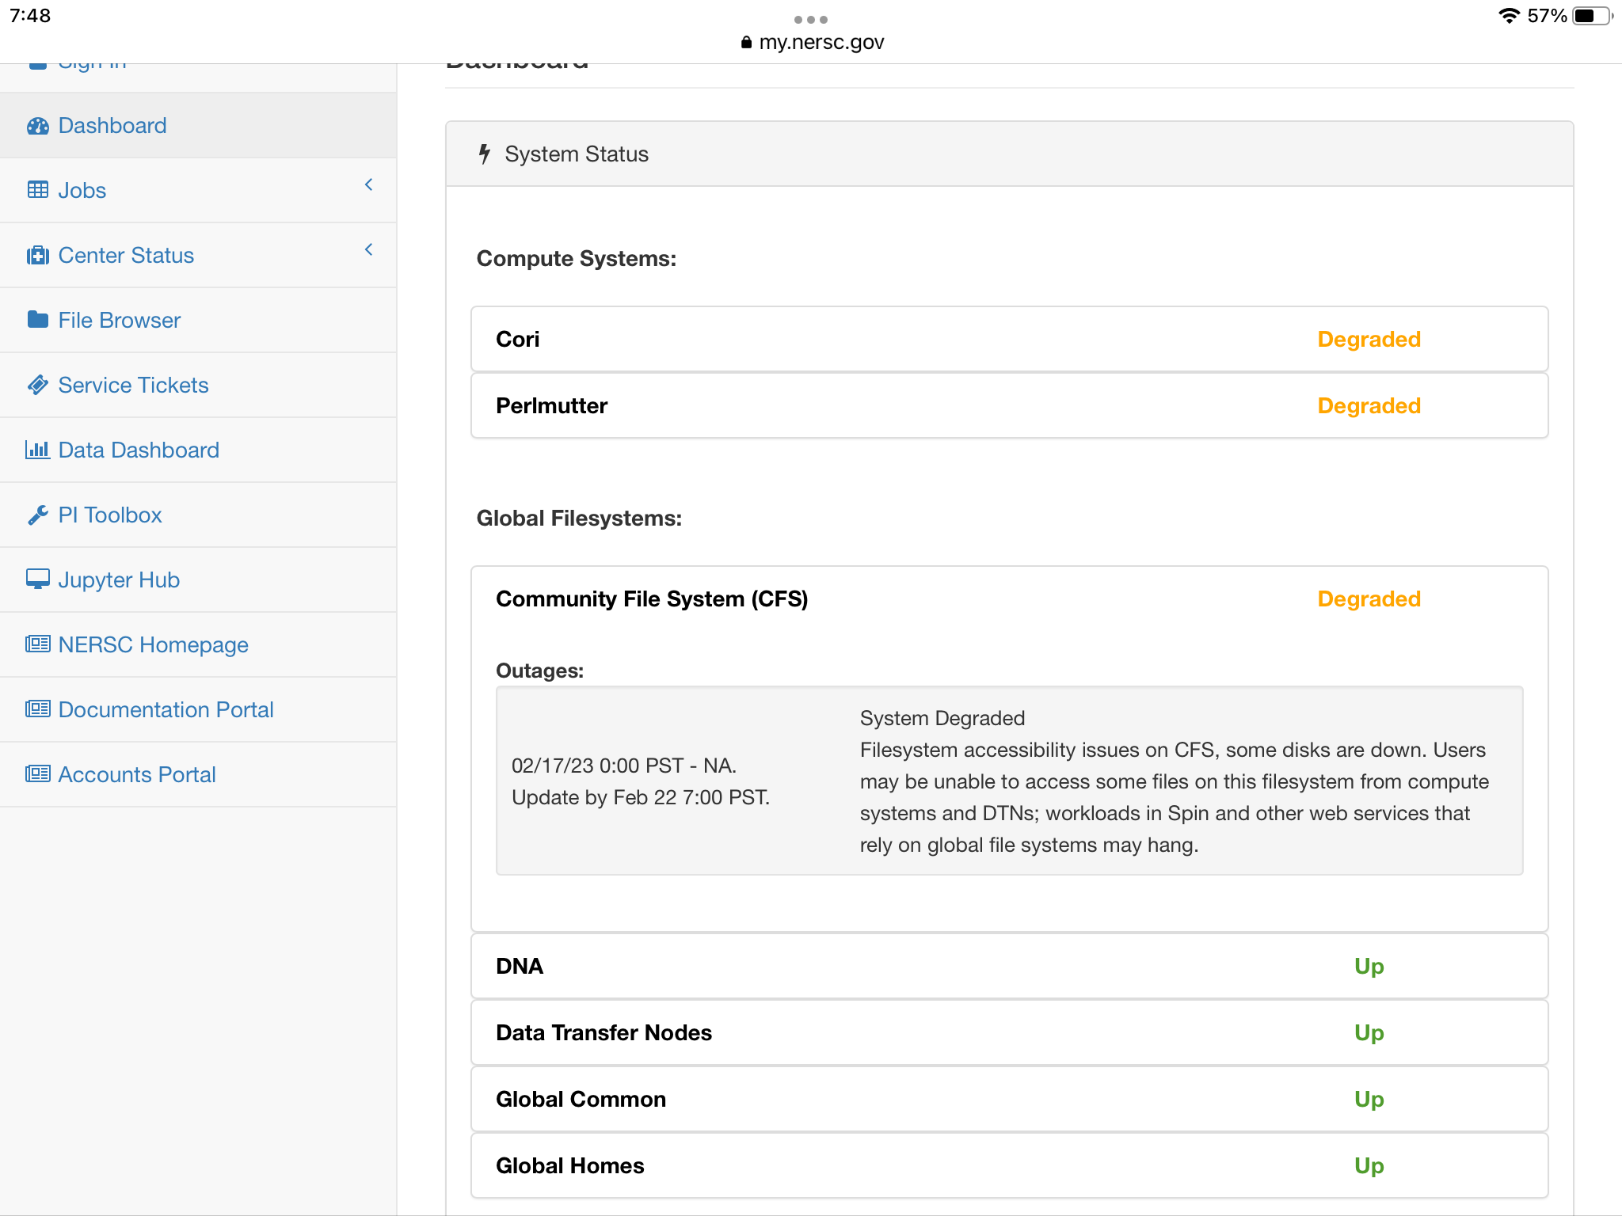Click the File Browser folder icon
The width and height of the screenshot is (1622, 1216).
(37, 320)
